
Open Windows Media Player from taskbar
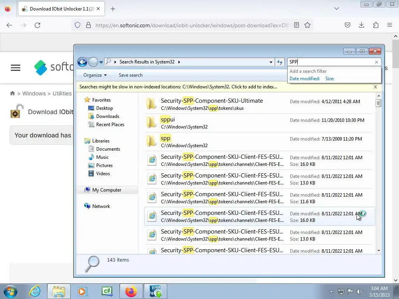coord(83,291)
